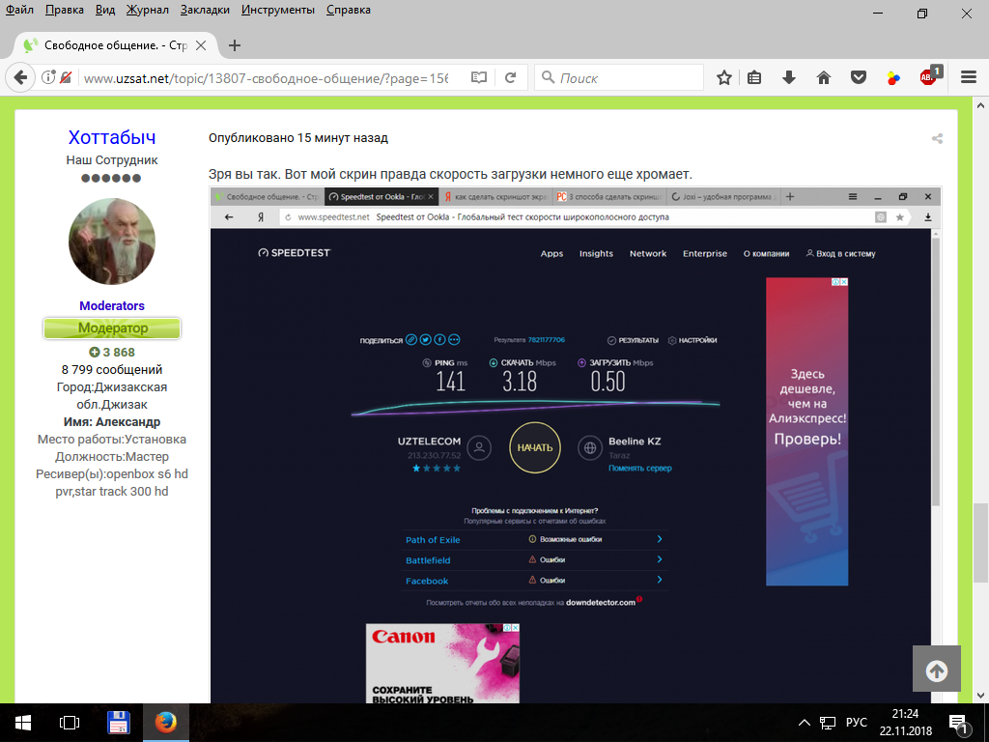
Task: Open the Adblock Plus extension
Action: (x=930, y=76)
